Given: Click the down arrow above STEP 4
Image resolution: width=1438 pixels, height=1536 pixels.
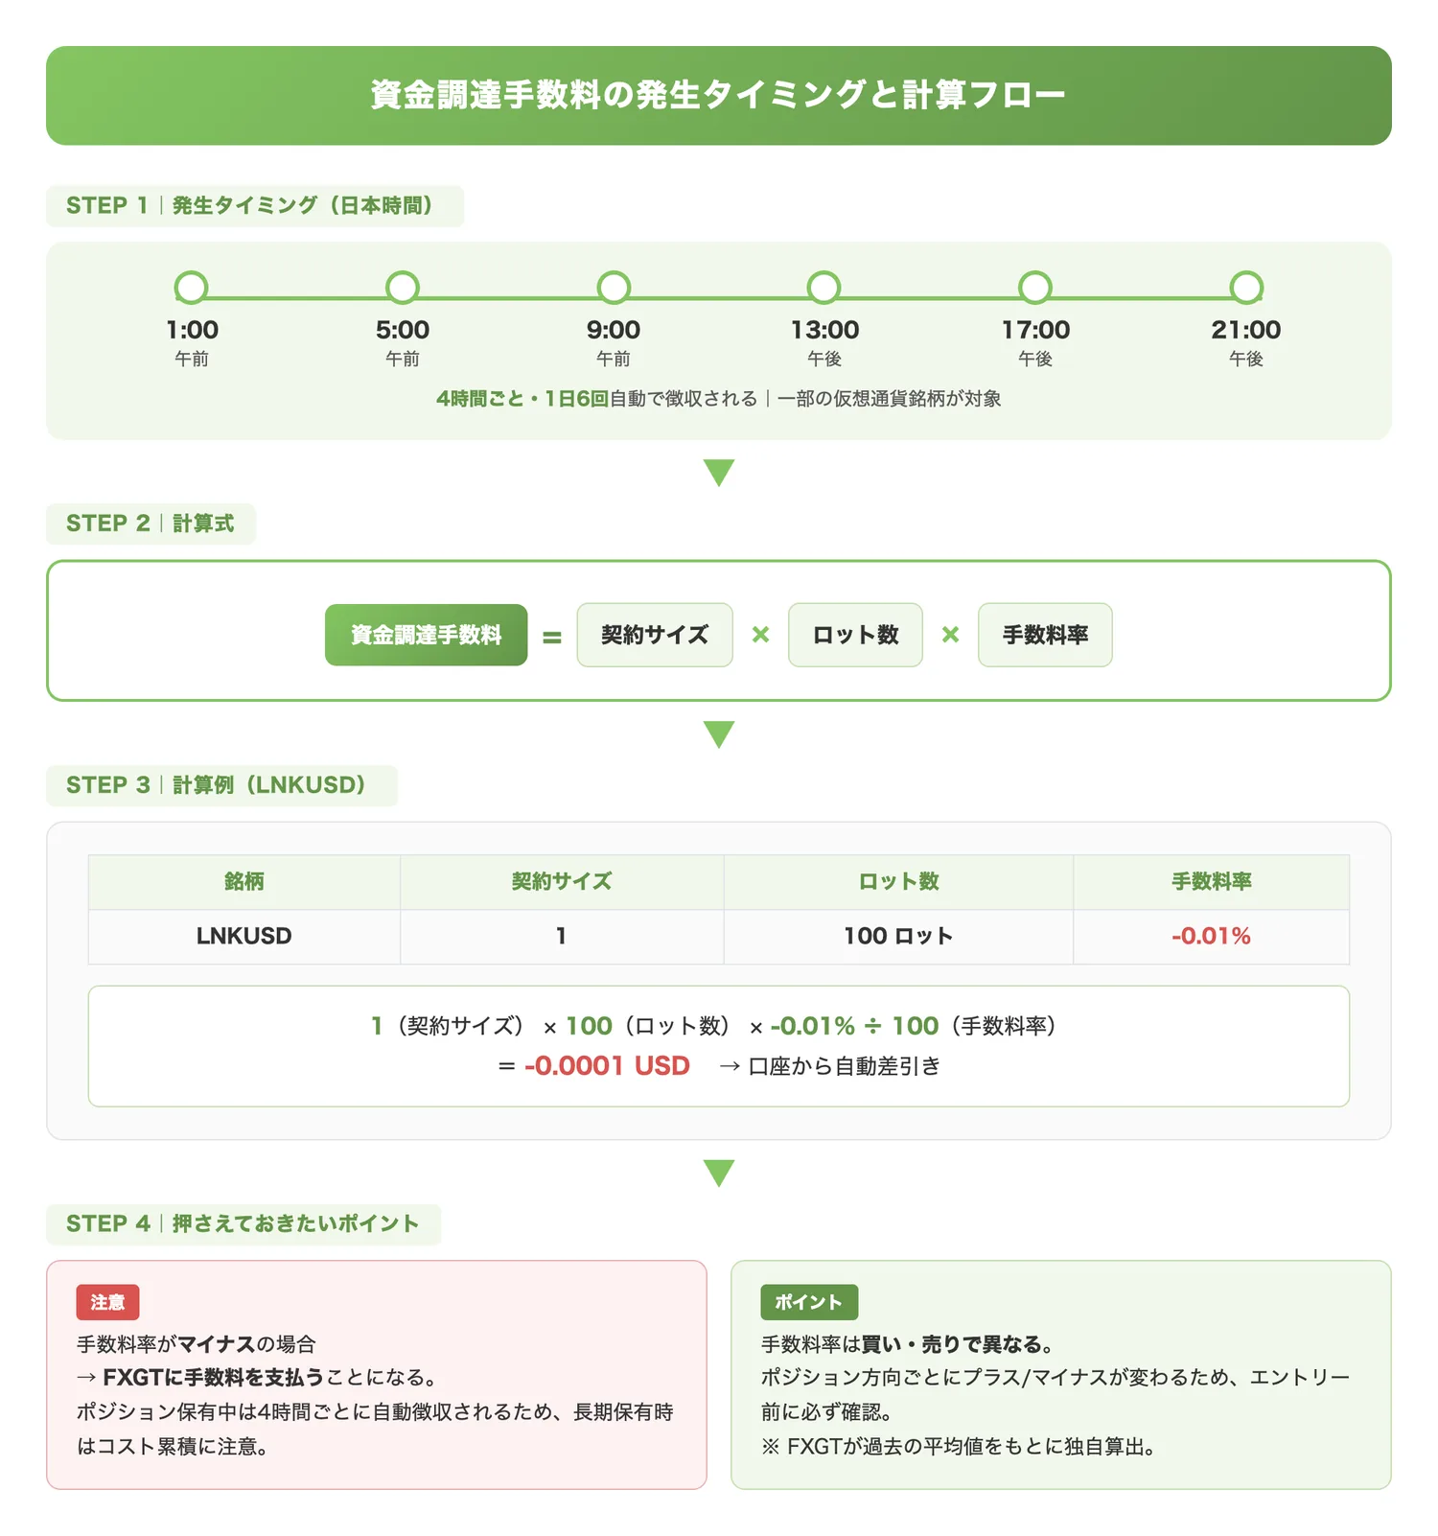Looking at the screenshot, I should 719,1174.
